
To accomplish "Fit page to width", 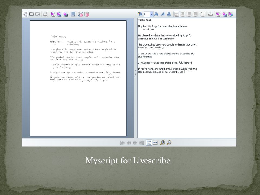I will [155, 143].
